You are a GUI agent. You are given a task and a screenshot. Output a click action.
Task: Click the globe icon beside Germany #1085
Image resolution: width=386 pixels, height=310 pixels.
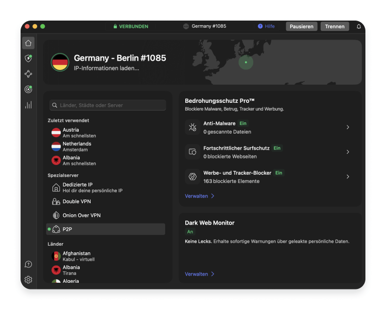[x=186, y=26]
